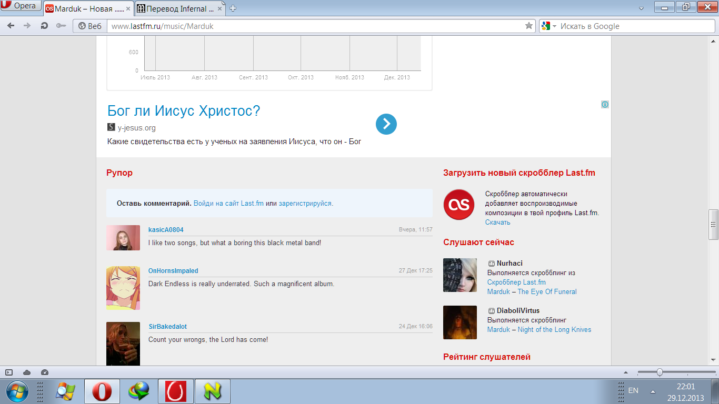Switch to the Перевод Infernal tab

180,8
